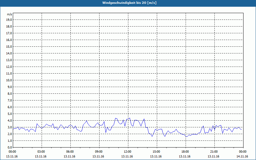Click the '03:00' time label
The width and height of the screenshot is (256, 160).
(42, 152)
